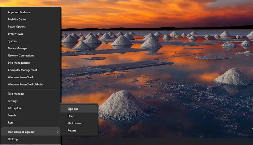Open the Run dialog entry
The height and width of the screenshot is (145, 253).
pos(10,123)
